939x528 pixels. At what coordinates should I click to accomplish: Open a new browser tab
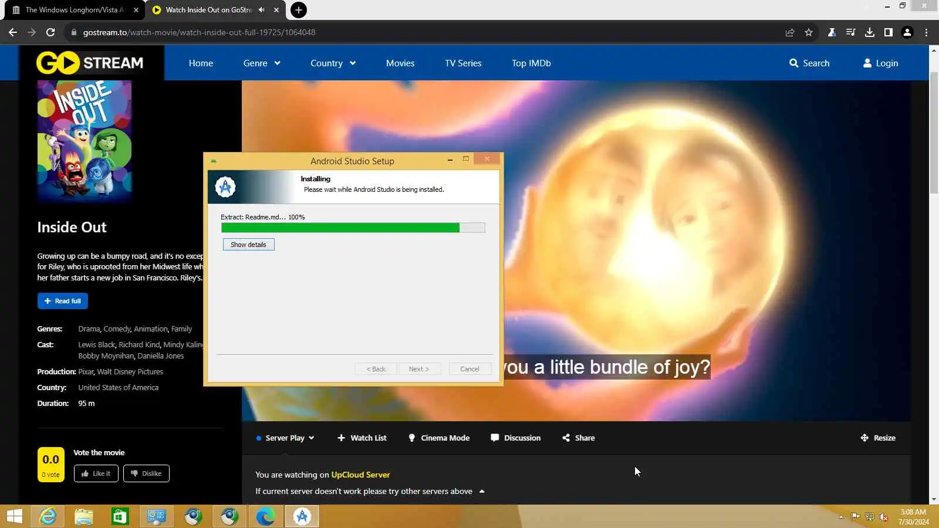tap(299, 10)
